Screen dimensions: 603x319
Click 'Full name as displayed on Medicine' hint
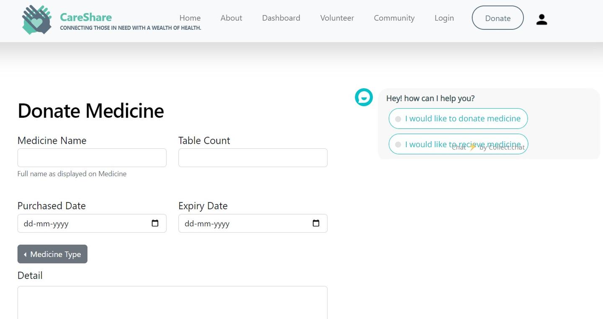pyautogui.click(x=72, y=174)
